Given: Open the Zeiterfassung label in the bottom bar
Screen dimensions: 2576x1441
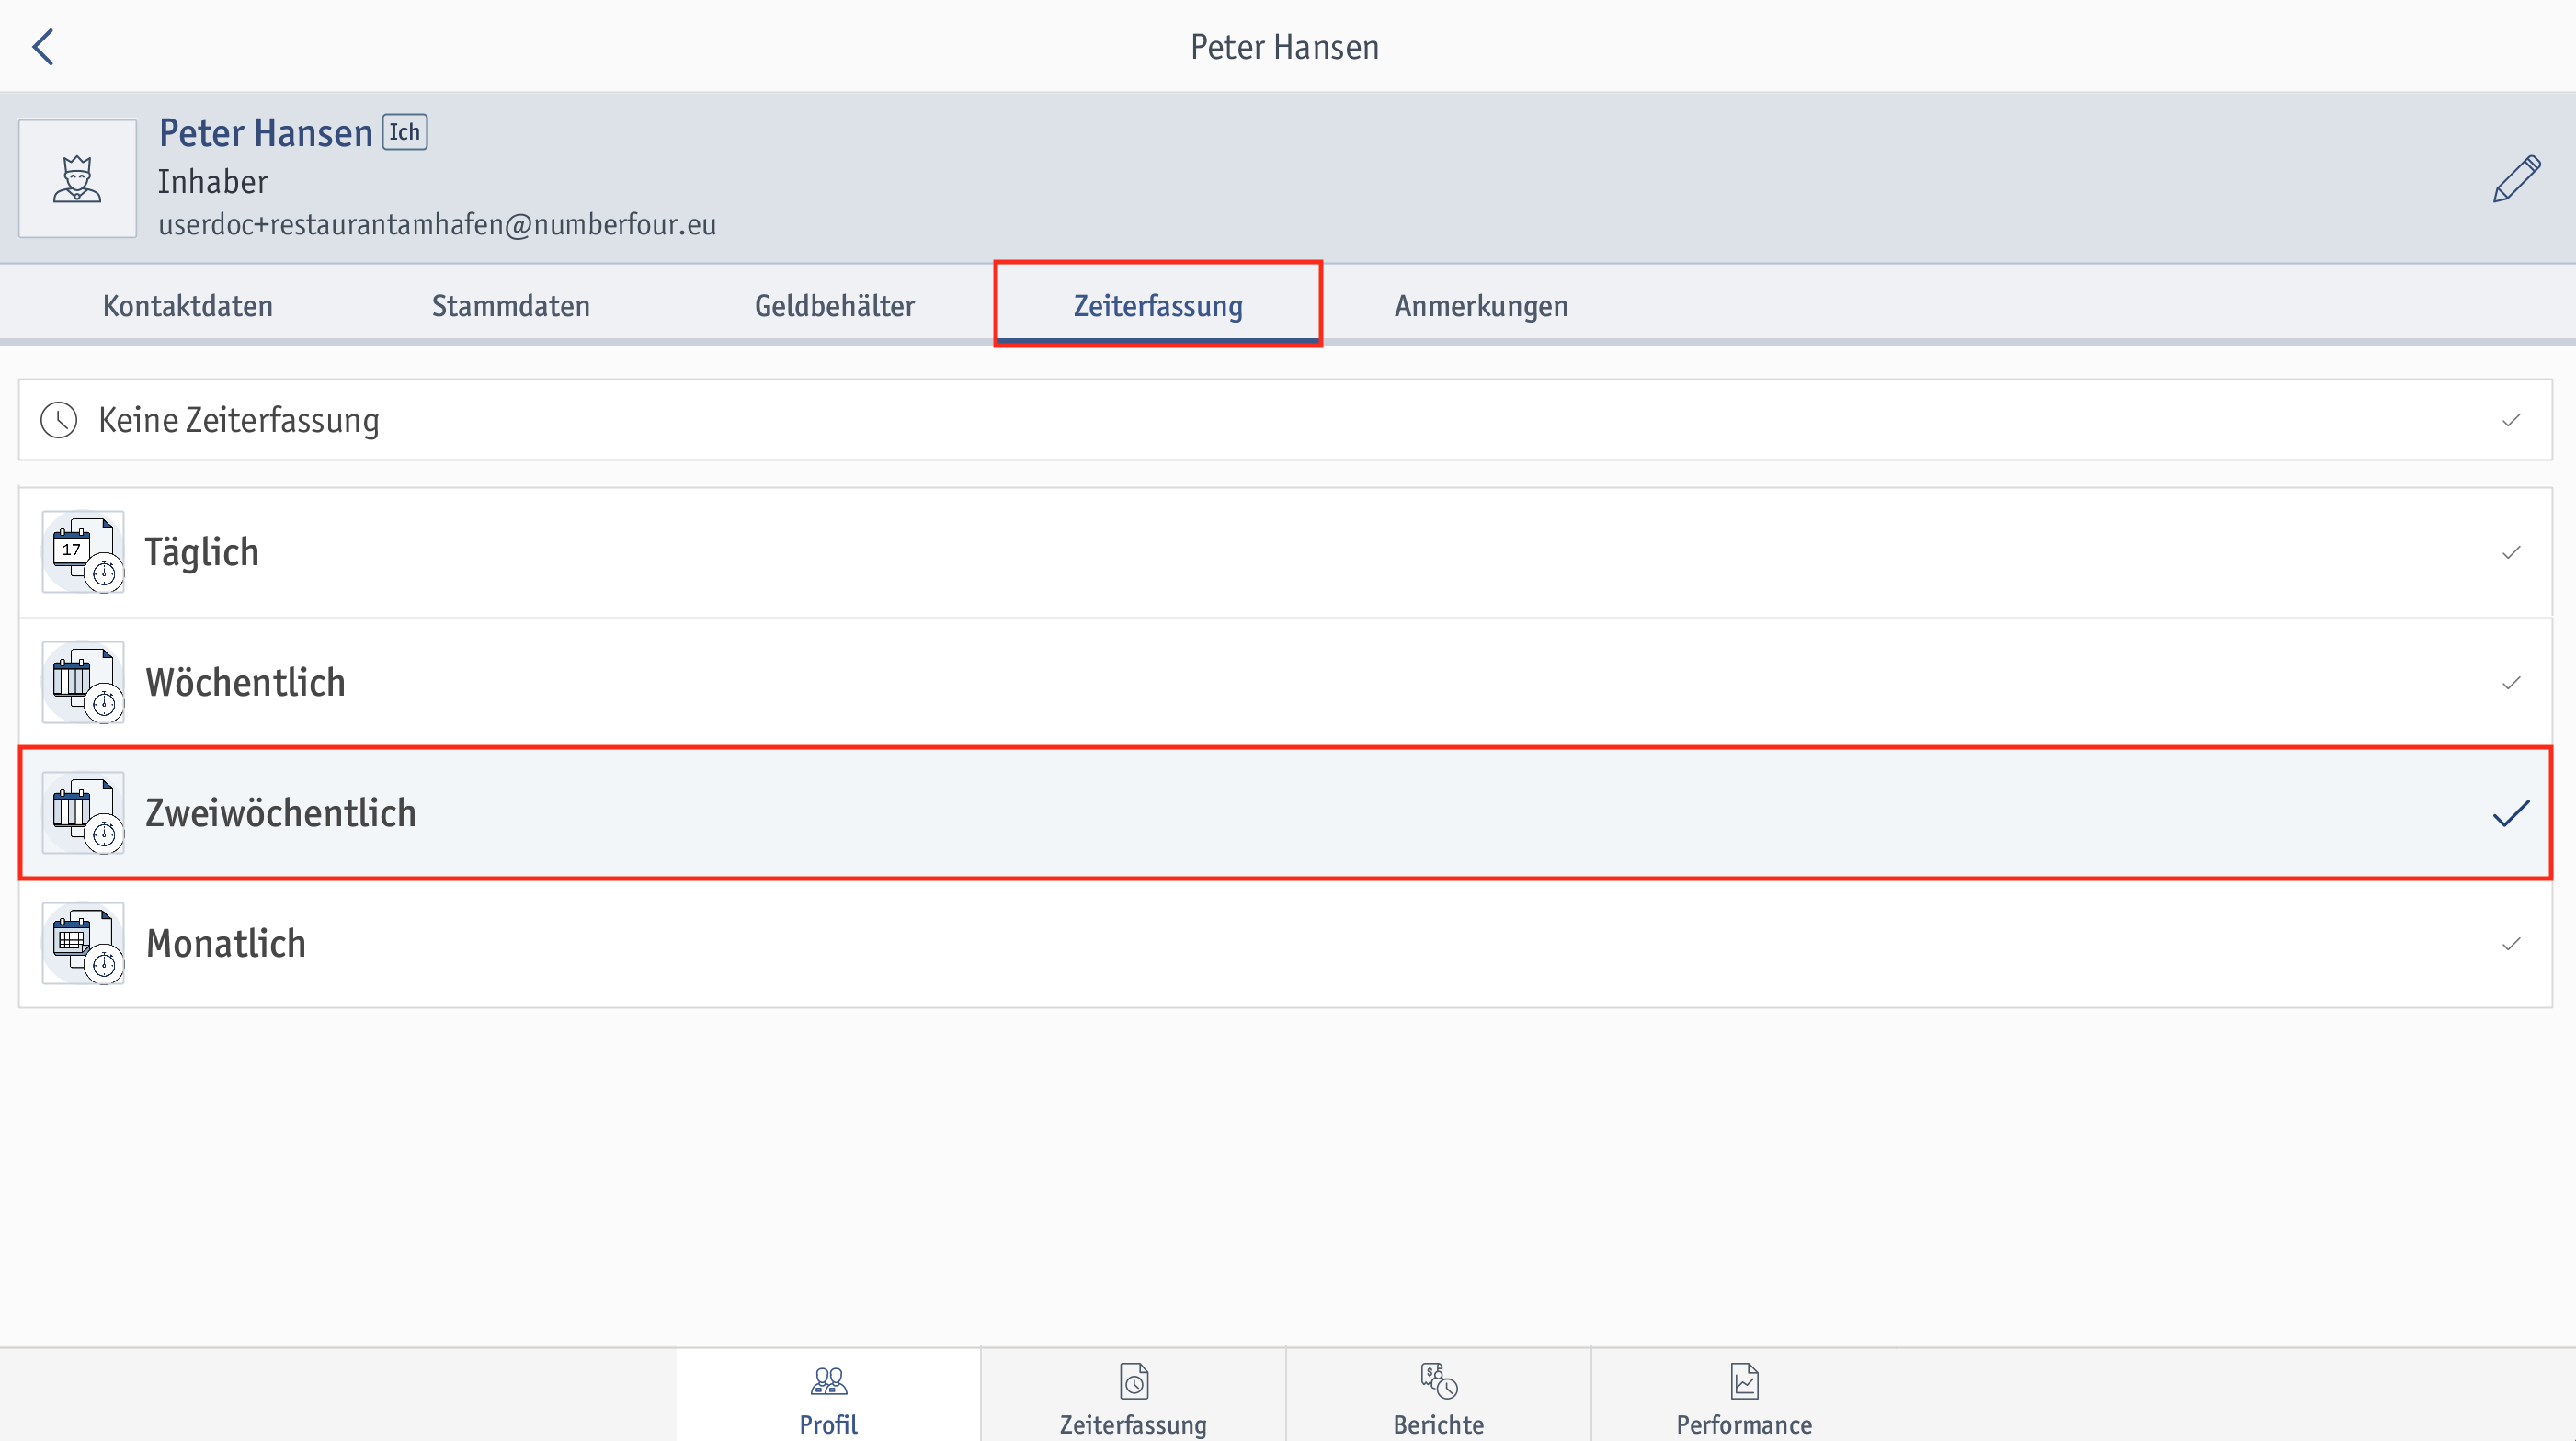Looking at the screenshot, I should click(x=1133, y=1424).
